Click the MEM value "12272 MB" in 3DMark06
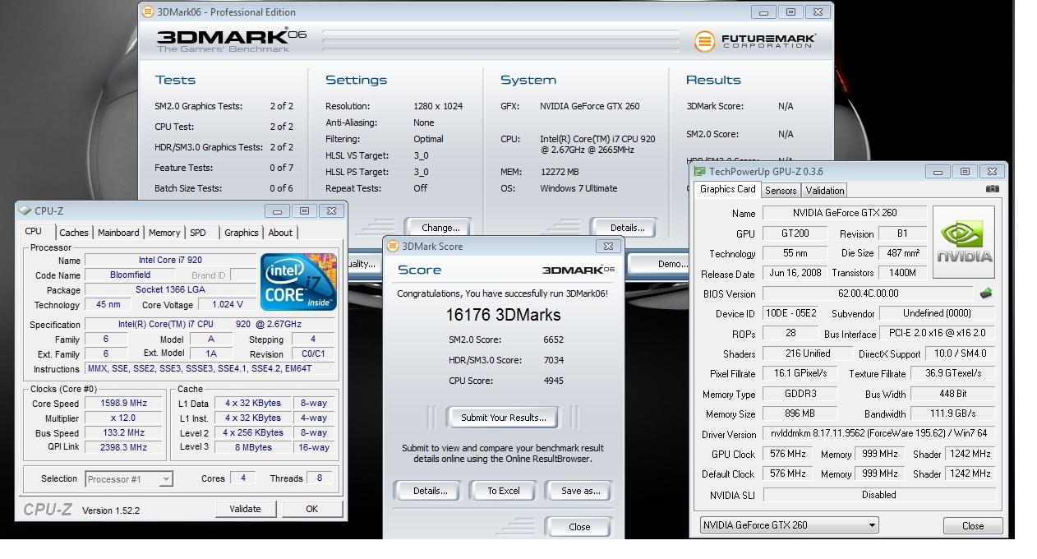Screen dimensions: 1037x559 coord(560,172)
